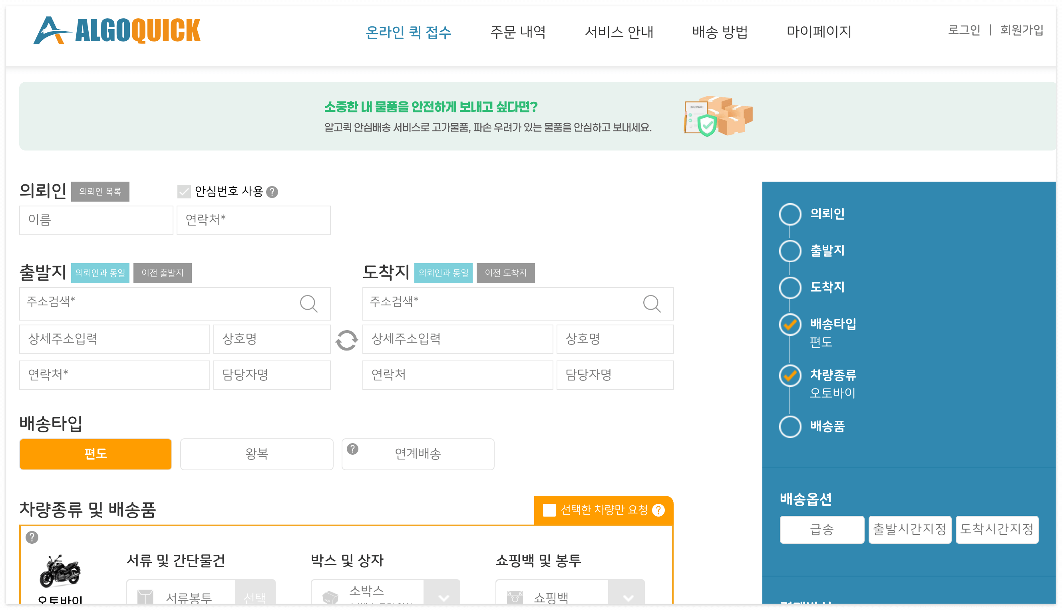Click the search magnifier in 도착지 주소검색
Screen dimensions: 1062x610
(x=652, y=303)
